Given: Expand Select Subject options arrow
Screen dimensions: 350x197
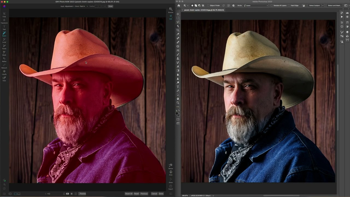Looking at the screenshot, I should click(x=323, y=5).
